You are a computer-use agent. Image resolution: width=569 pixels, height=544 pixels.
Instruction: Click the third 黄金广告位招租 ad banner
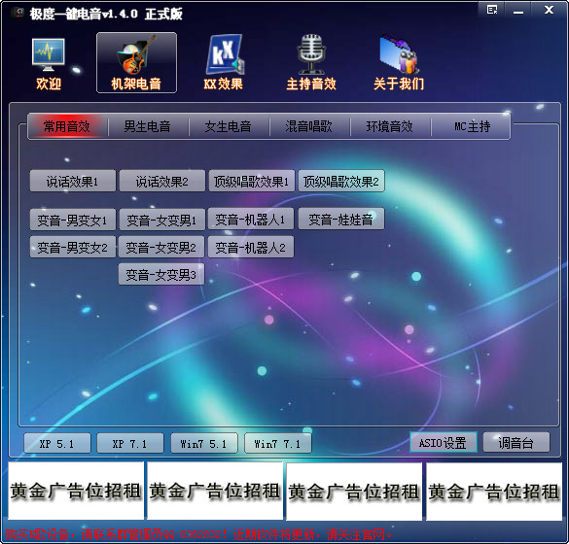click(x=354, y=491)
